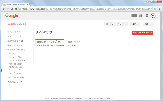Click the blurred account name box
This screenshot has width=163, height=101.
click(134, 15)
